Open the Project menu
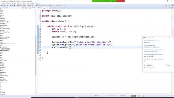Viewport: 174px width, 98px height. (x=24, y=3)
